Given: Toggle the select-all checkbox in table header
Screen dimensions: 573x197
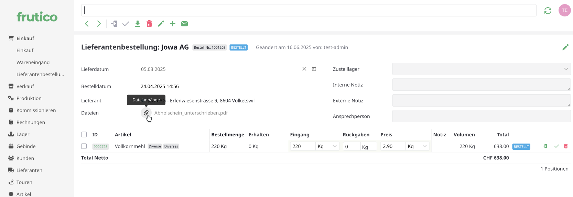Looking at the screenshot, I should coord(84,135).
